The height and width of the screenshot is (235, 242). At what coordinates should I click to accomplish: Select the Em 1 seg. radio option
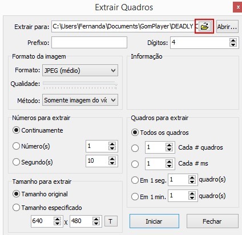[x=135, y=180]
